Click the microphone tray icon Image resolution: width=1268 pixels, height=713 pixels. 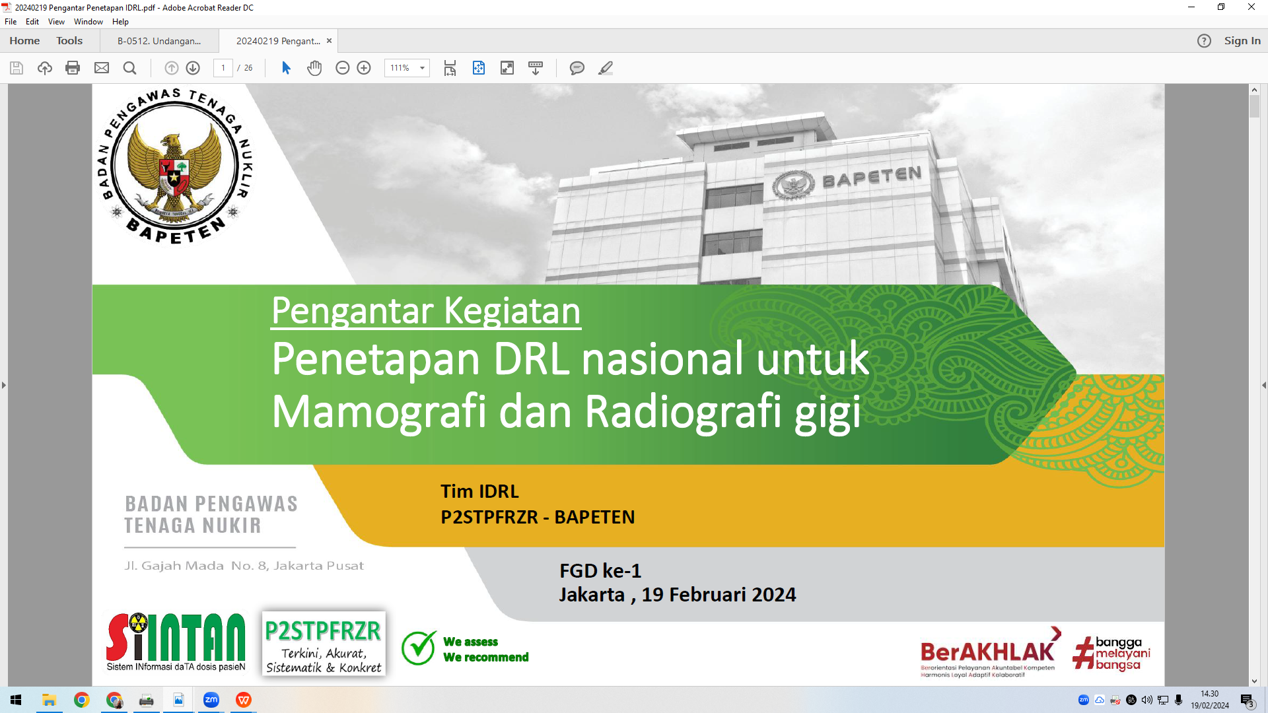[x=1179, y=700]
